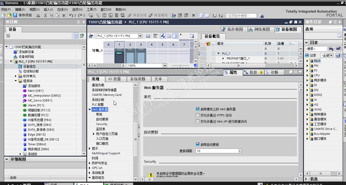Select 监控表 in properties navigation
Screen dimensions: 346x185
coord(101,129)
